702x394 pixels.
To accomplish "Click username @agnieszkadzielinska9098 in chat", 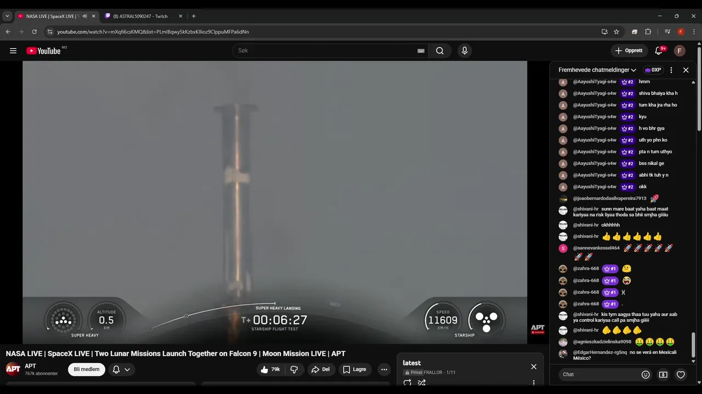I will [x=602, y=342].
